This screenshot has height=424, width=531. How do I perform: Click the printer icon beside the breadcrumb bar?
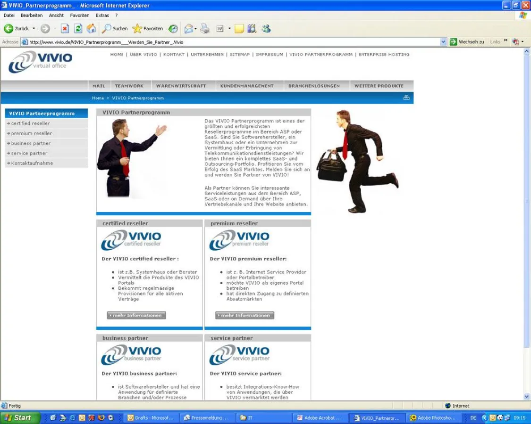click(x=406, y=98)
